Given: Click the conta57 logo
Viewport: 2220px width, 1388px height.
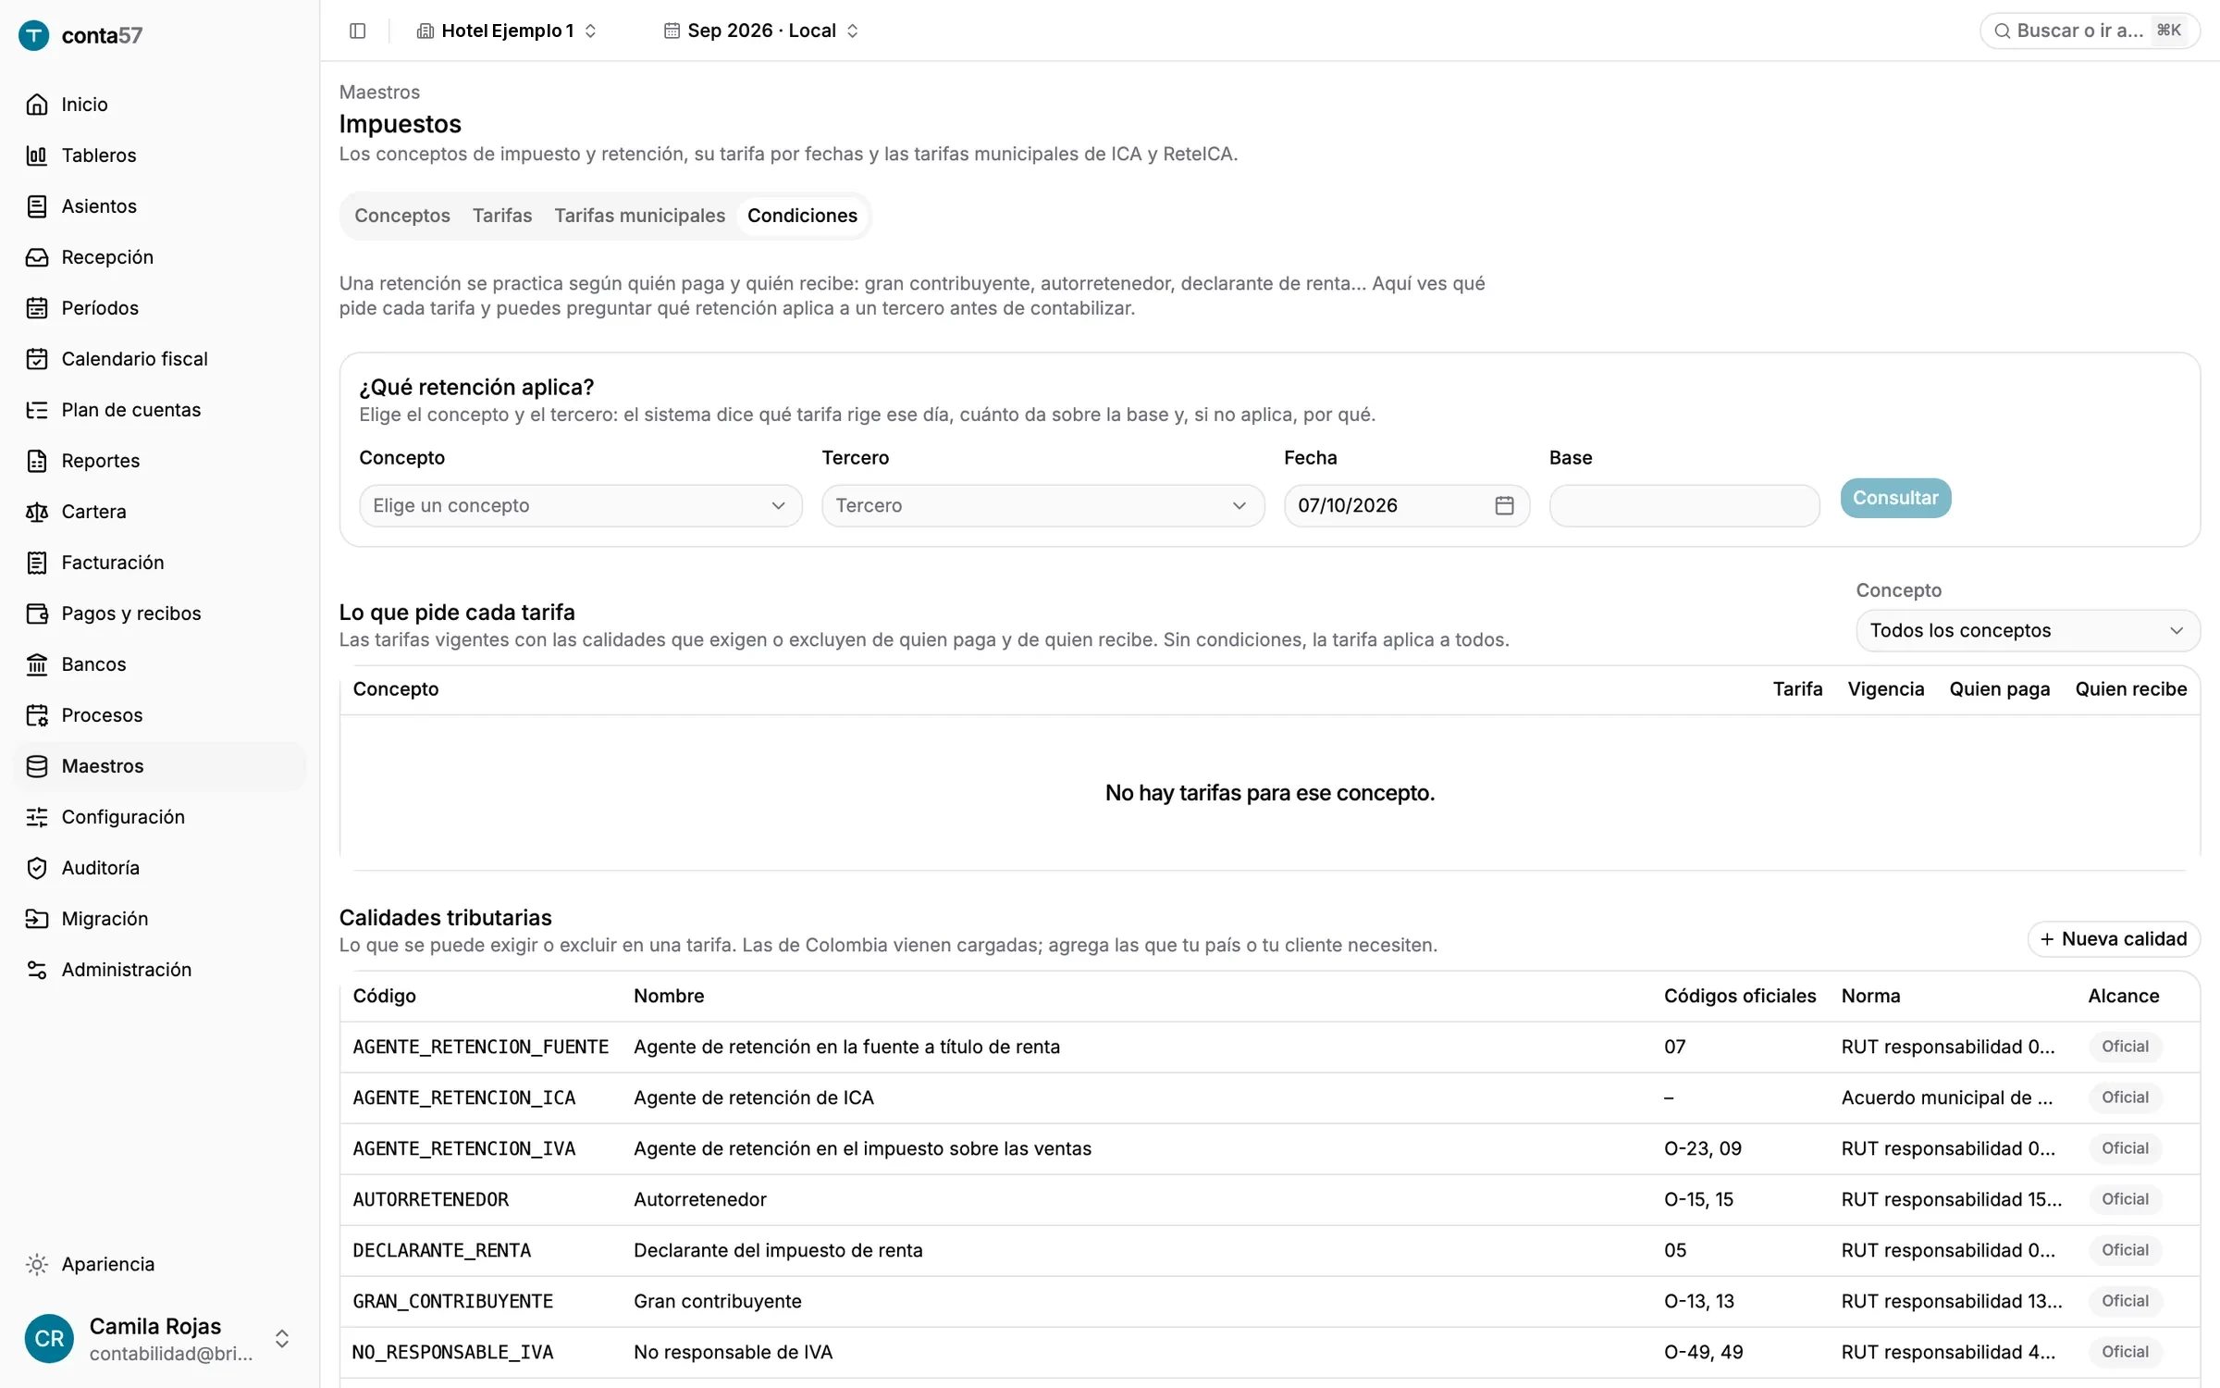Looking at the screenshot, I should pos(81,35).
